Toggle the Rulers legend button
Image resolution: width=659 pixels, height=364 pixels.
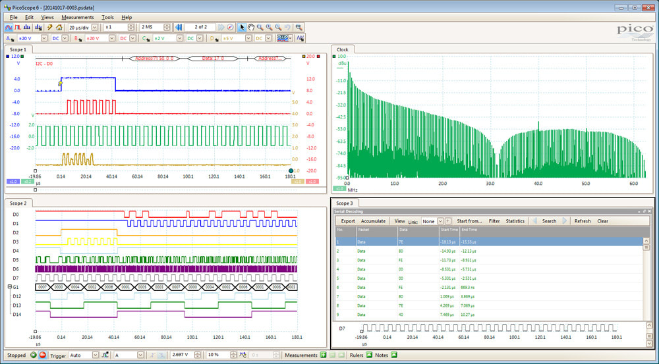[x=370, y=355]
